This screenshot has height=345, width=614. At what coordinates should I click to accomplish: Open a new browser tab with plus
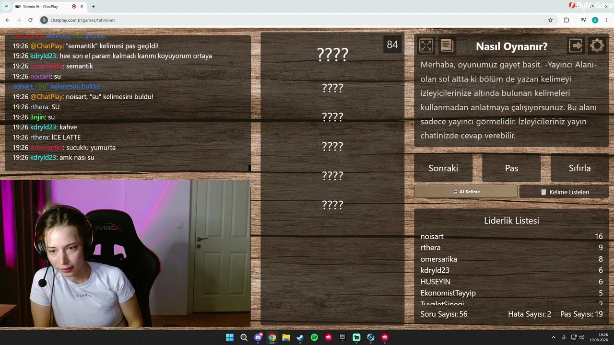[93, 6]
